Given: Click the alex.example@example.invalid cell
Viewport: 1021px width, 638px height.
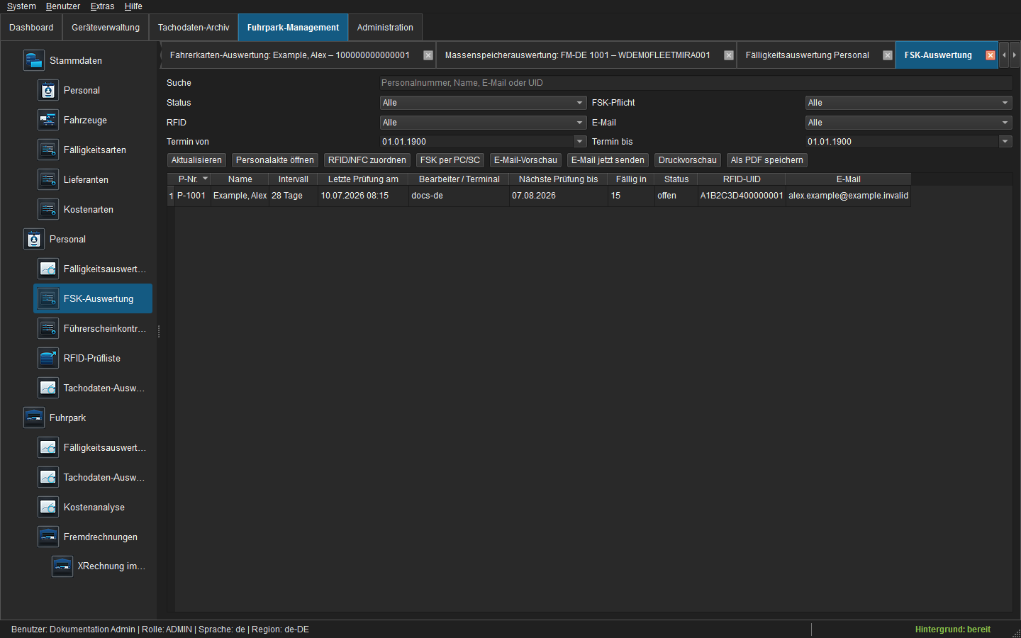Looking at the screenshot, I should tap(848, 196).
